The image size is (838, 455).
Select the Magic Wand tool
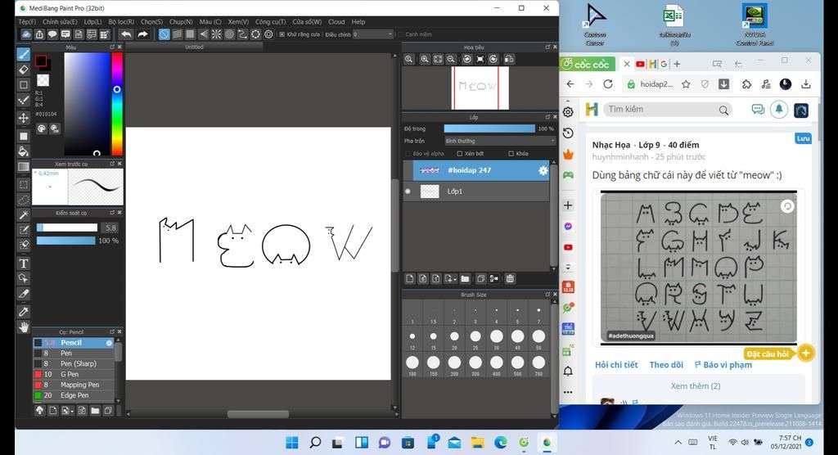pyautogui.click(x=24, y=215)
